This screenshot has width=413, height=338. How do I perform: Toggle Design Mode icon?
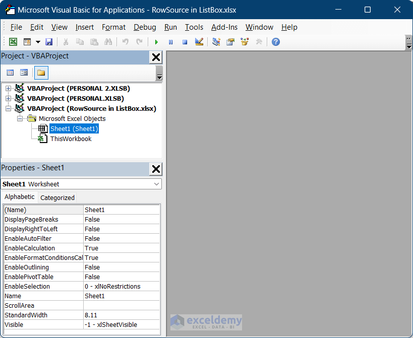tap(199, 42)
